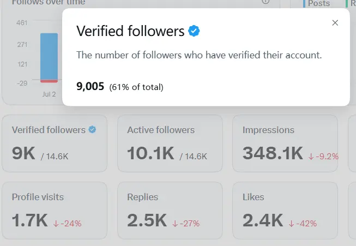The image size is (356, 246).
Task: Open the Verified followers 9K card
Action: (55, 143)
